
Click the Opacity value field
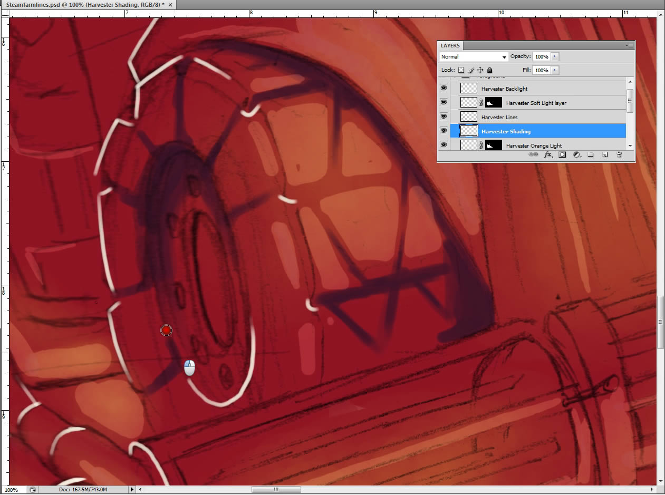click(x=541, y=56)
